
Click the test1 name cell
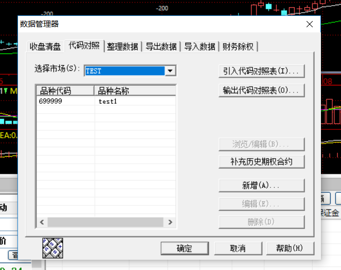108,101
